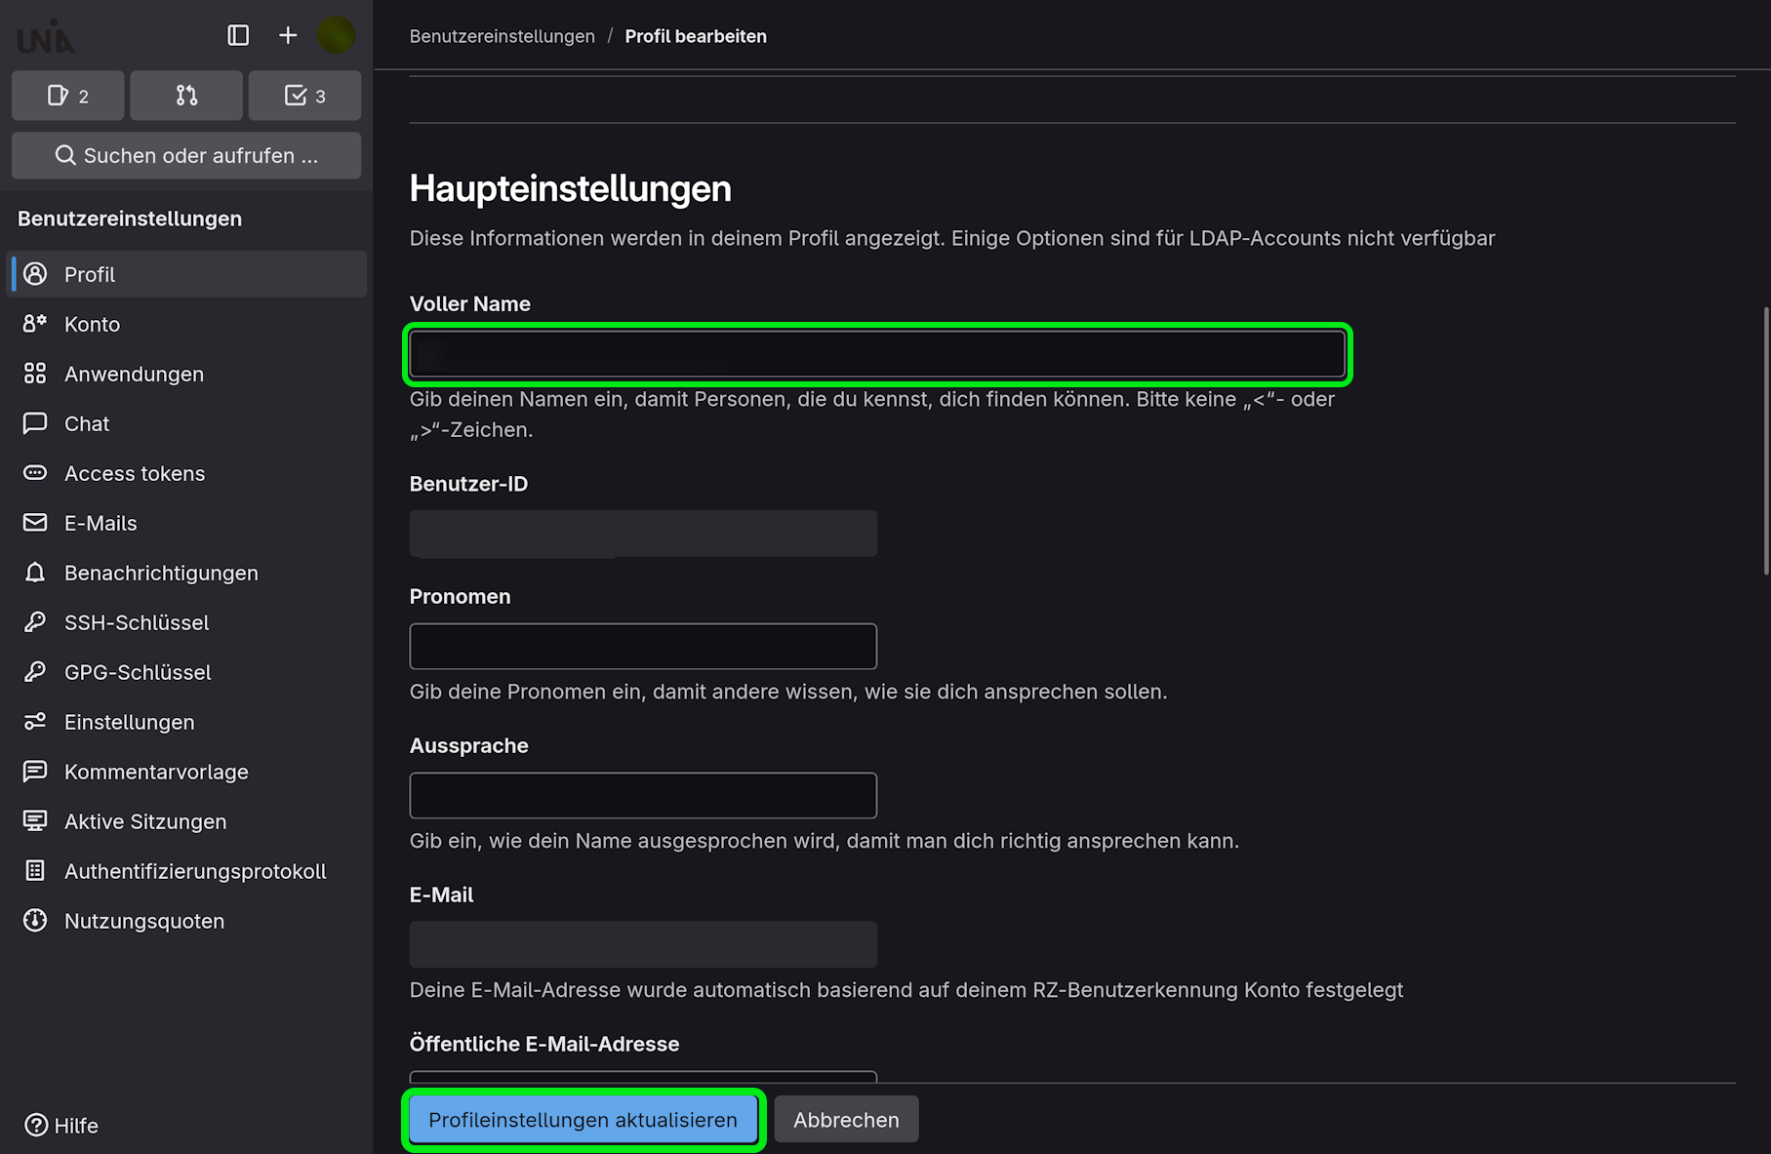Screen dimensions: 1771x1154
Task: Click Profileinstellungen aktualisieren button
Action: tap(583, 1120)
